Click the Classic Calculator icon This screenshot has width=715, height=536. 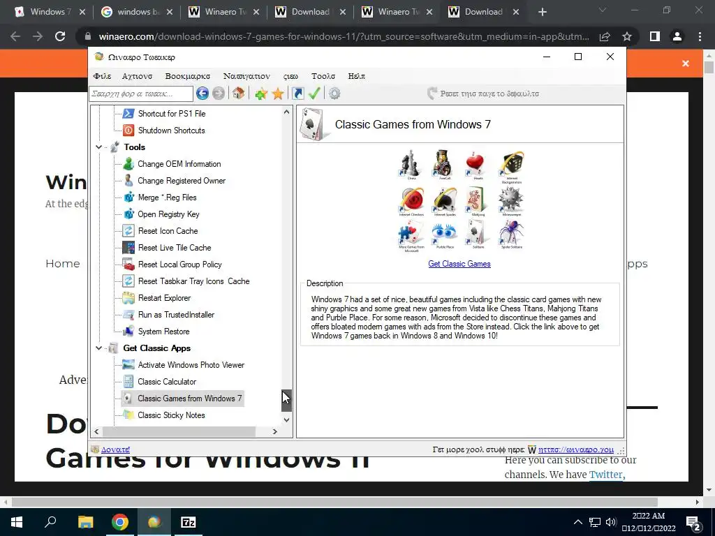pos(128,382)
